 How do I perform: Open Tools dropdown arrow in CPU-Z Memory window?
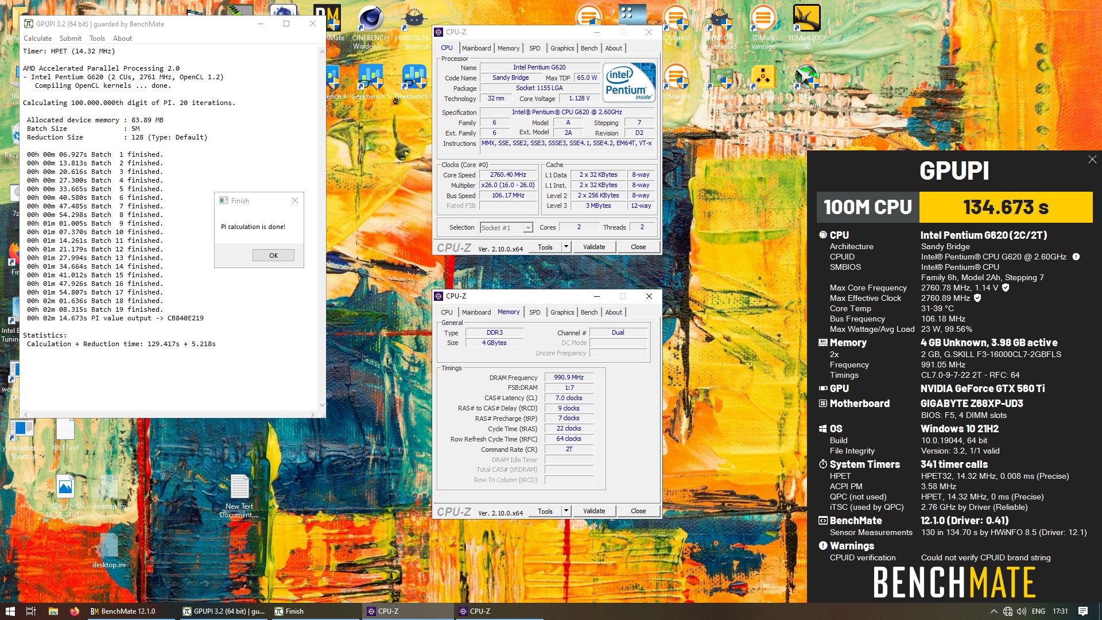(x=566, y=511)
